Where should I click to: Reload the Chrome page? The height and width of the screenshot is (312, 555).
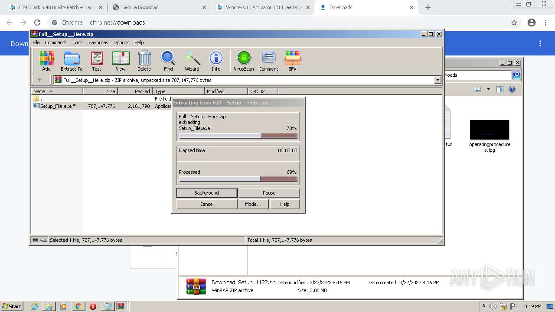(37, 23)
